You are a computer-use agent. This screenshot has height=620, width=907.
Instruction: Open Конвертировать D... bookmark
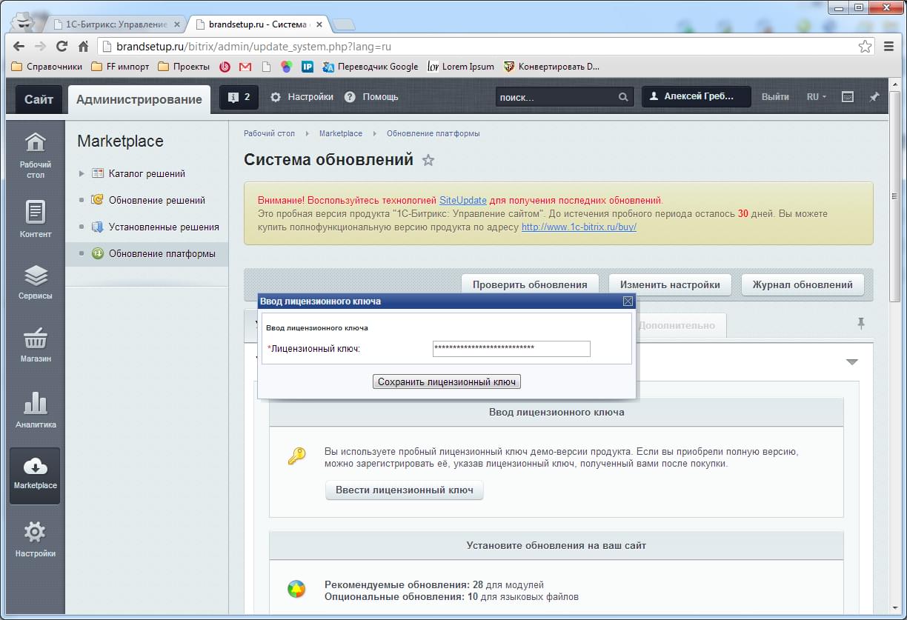(551, 67)
